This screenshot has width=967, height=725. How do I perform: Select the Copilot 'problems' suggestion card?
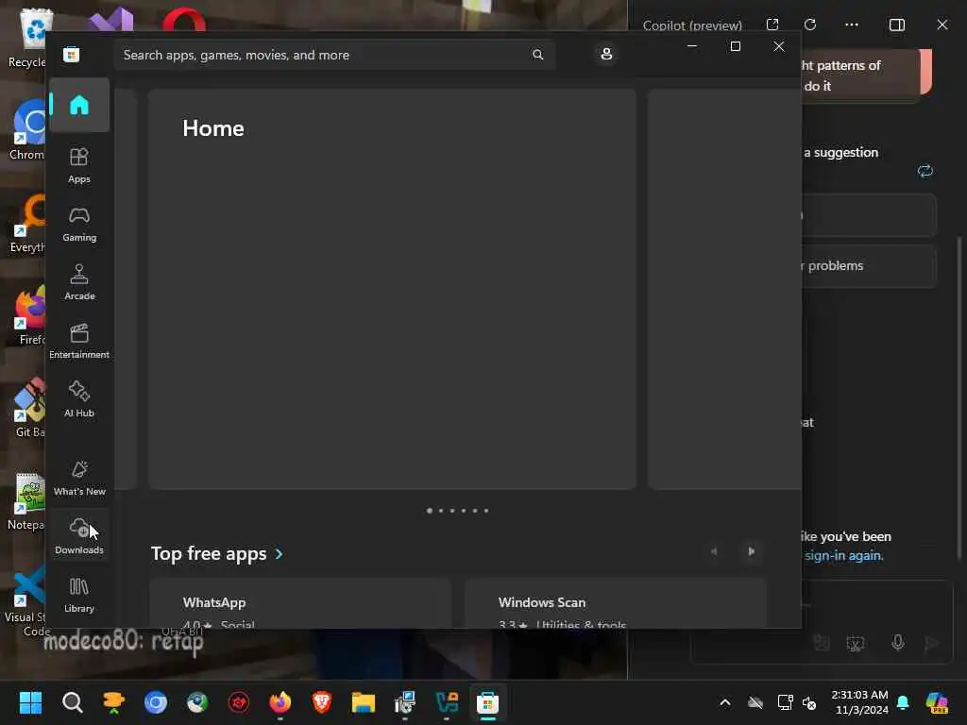[x=869, y=265]
